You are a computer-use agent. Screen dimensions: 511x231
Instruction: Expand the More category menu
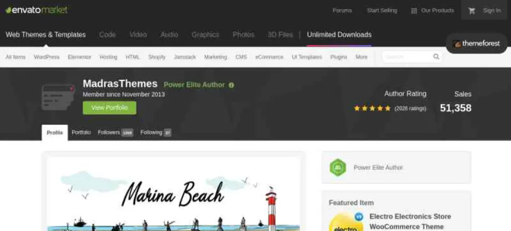pos(362,57)
